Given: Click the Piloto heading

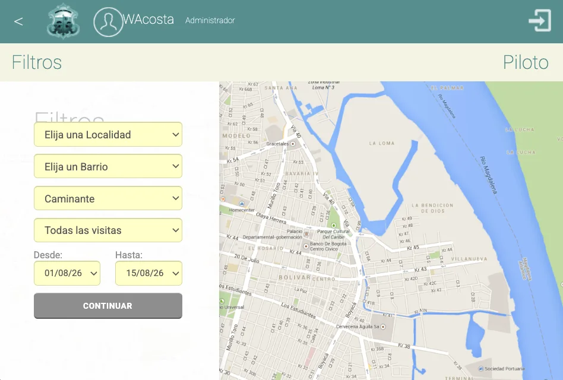Looking at the screenshot, I should click(x=526, y=62).
